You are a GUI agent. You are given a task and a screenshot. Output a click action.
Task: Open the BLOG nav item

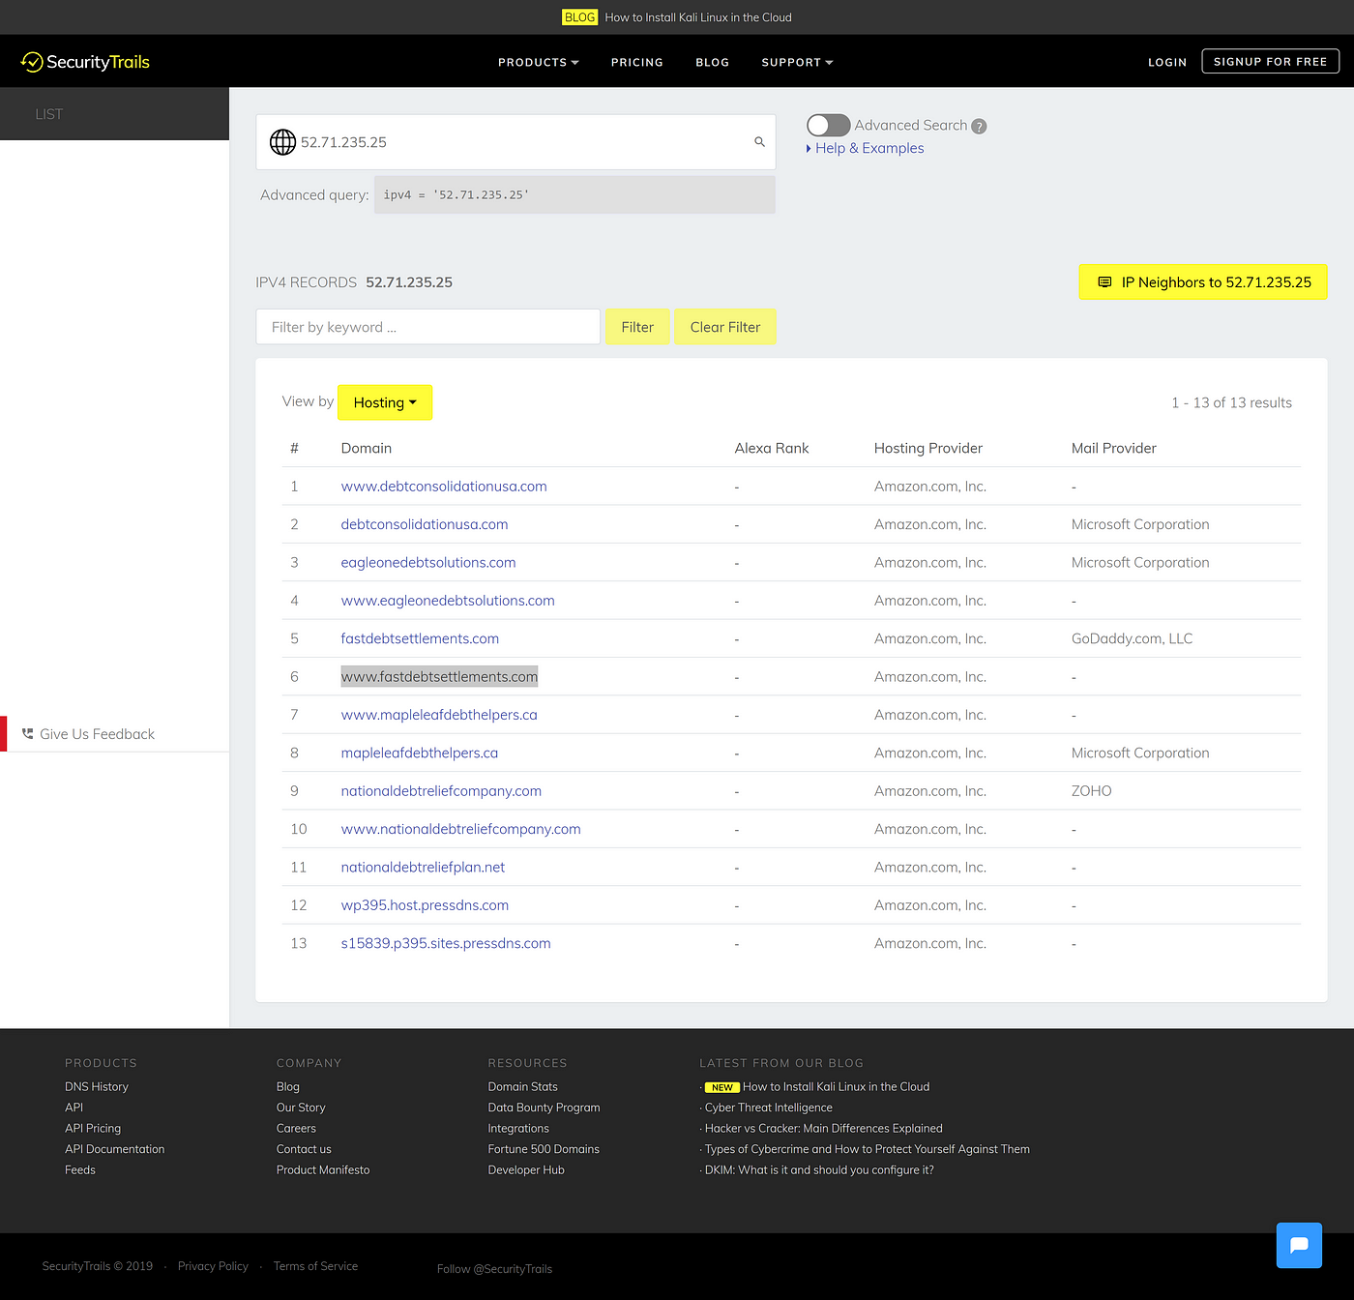[x=713, y=62]
